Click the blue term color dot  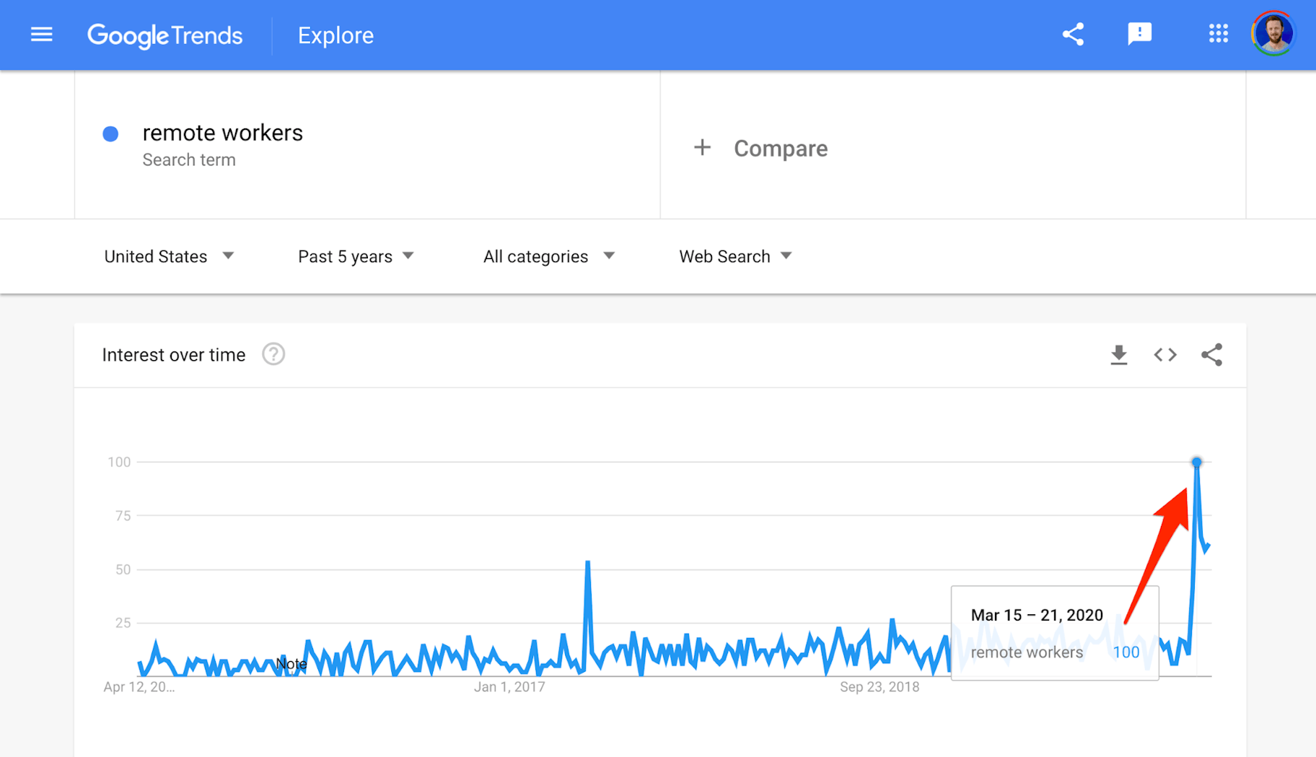coord(110,134)
